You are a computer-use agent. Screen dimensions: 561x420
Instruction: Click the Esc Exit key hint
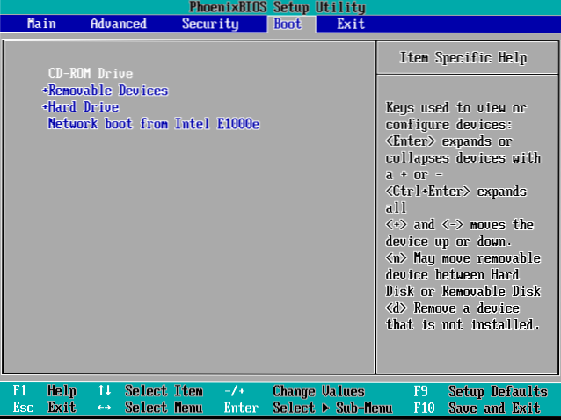(x=44, y=408)
